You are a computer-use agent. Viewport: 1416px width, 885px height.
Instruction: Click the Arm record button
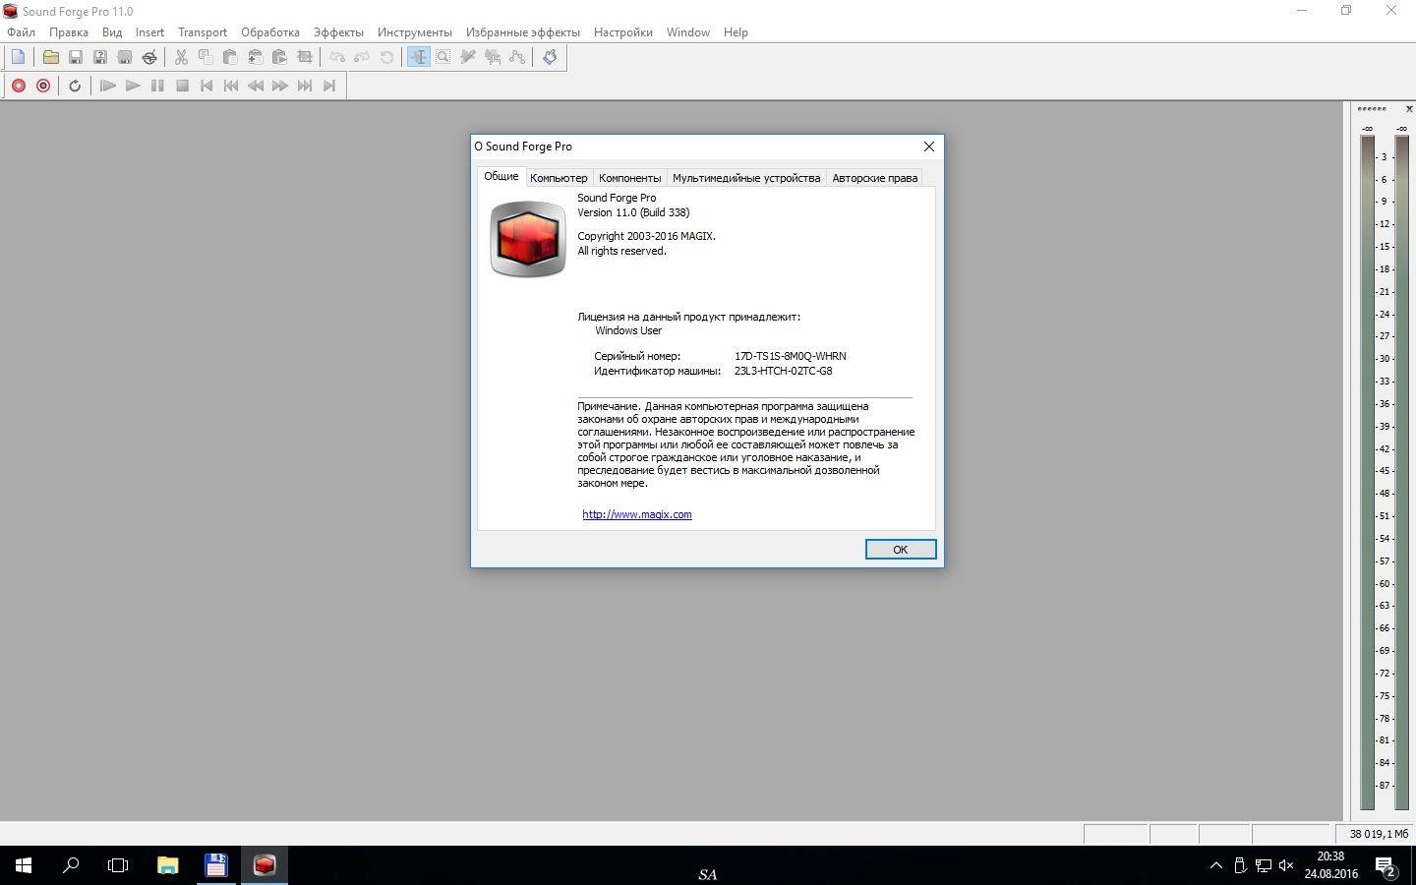click(x=43, y=86)
